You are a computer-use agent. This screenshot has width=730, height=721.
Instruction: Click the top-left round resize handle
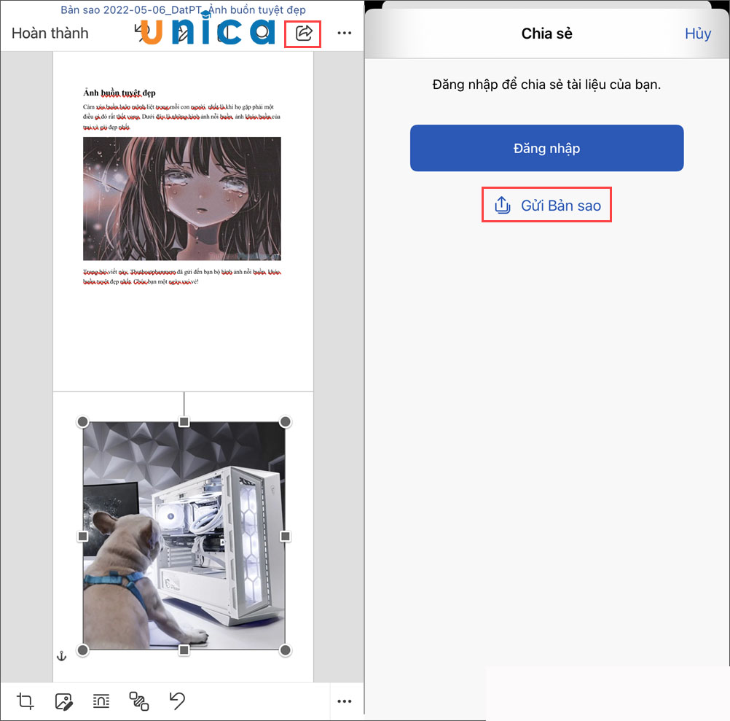pyautogui.click(x=83, y=422)
